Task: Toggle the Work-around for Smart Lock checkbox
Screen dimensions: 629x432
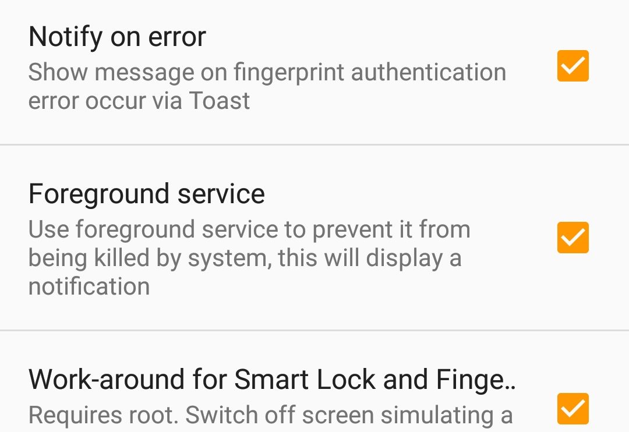Action: tap(573, 409)
